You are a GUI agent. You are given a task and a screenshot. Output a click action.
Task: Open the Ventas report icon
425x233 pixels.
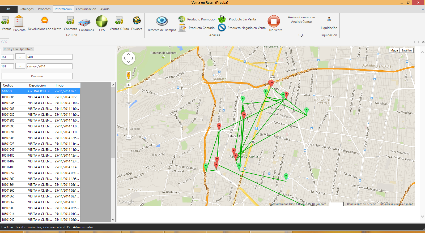[6, 21]
